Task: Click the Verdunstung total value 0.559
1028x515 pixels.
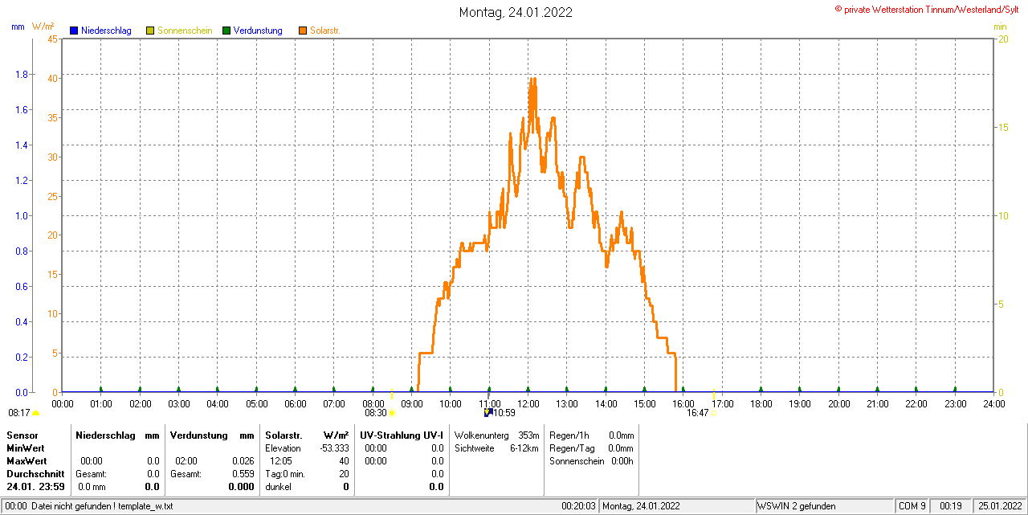Action: click(243, 474)
